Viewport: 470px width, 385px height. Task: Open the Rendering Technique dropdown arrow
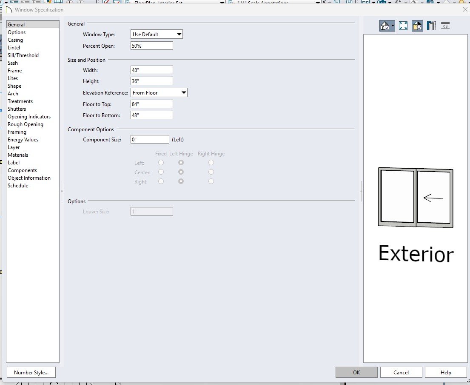click(x=392, y=26)
